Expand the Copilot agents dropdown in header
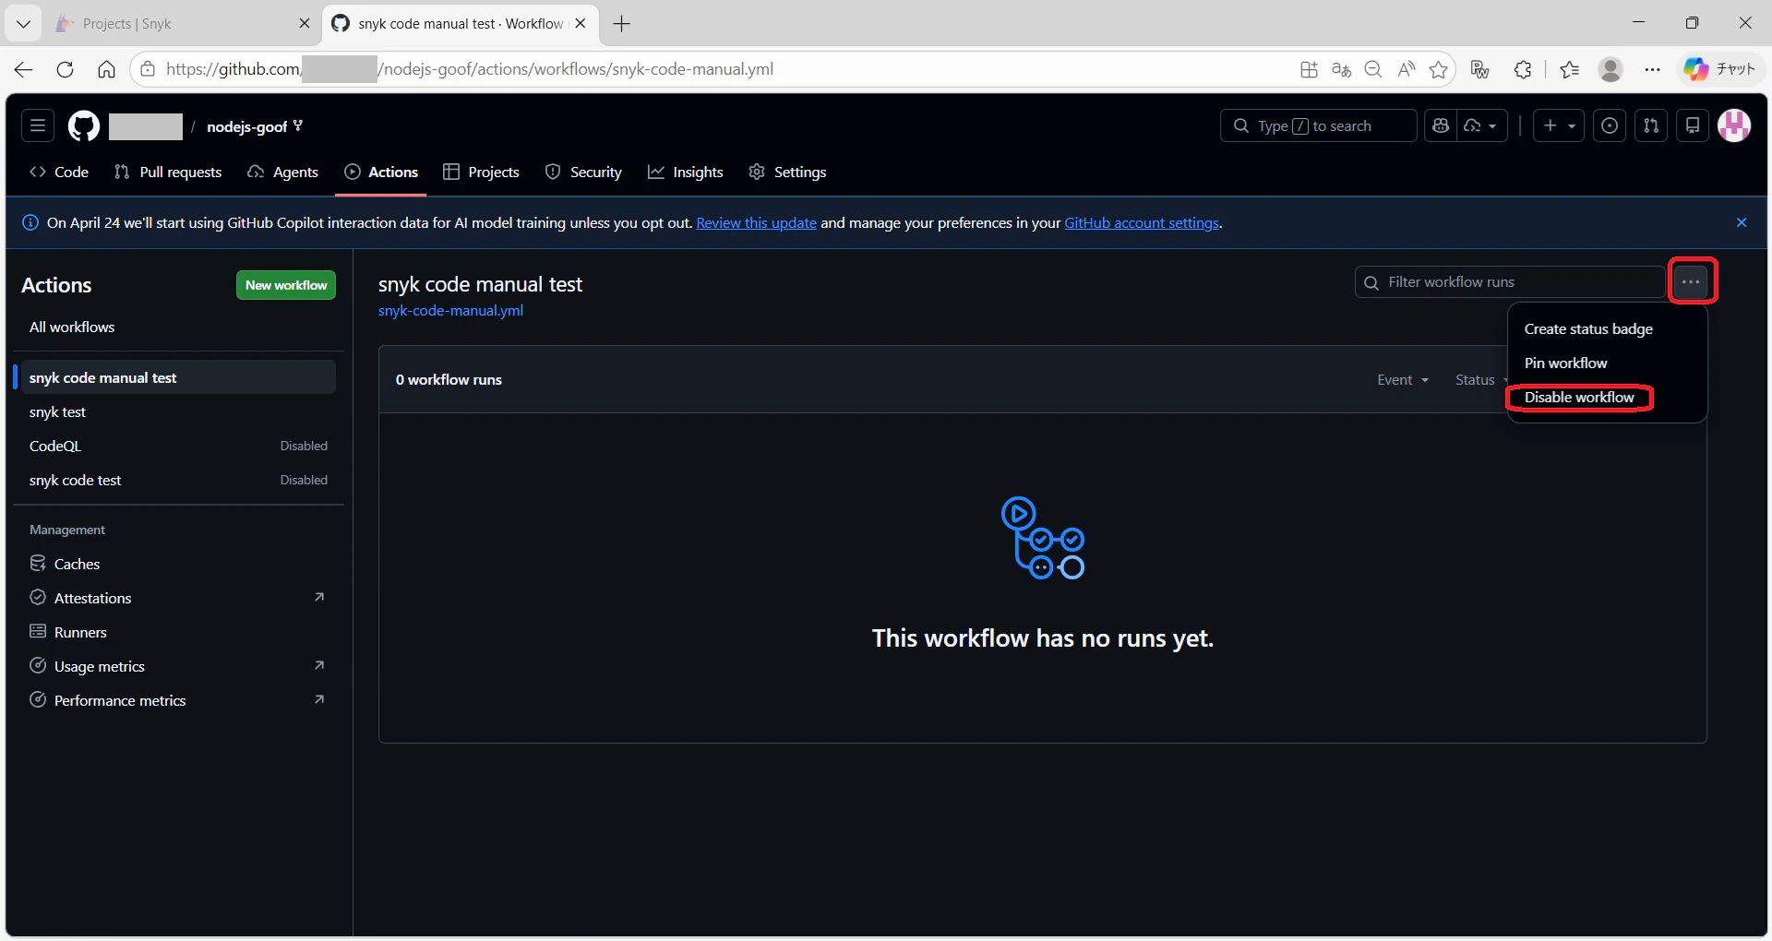1772x941 pixels. 1482,125
